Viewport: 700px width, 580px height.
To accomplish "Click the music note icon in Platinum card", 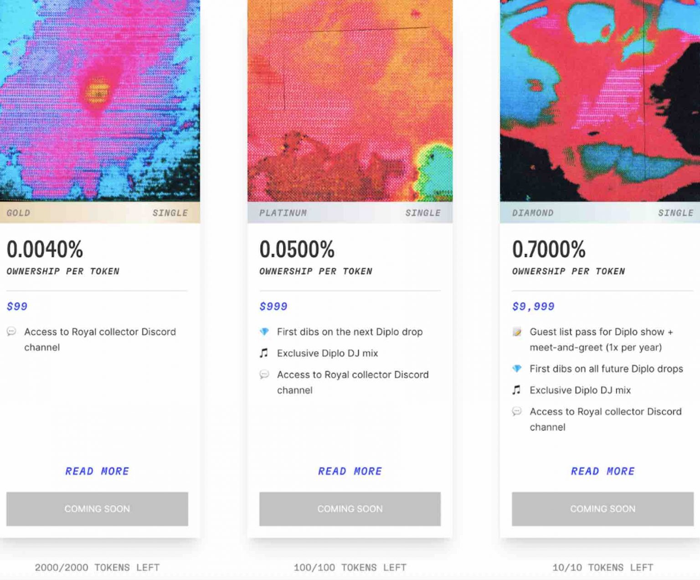I will pos(264,353).
